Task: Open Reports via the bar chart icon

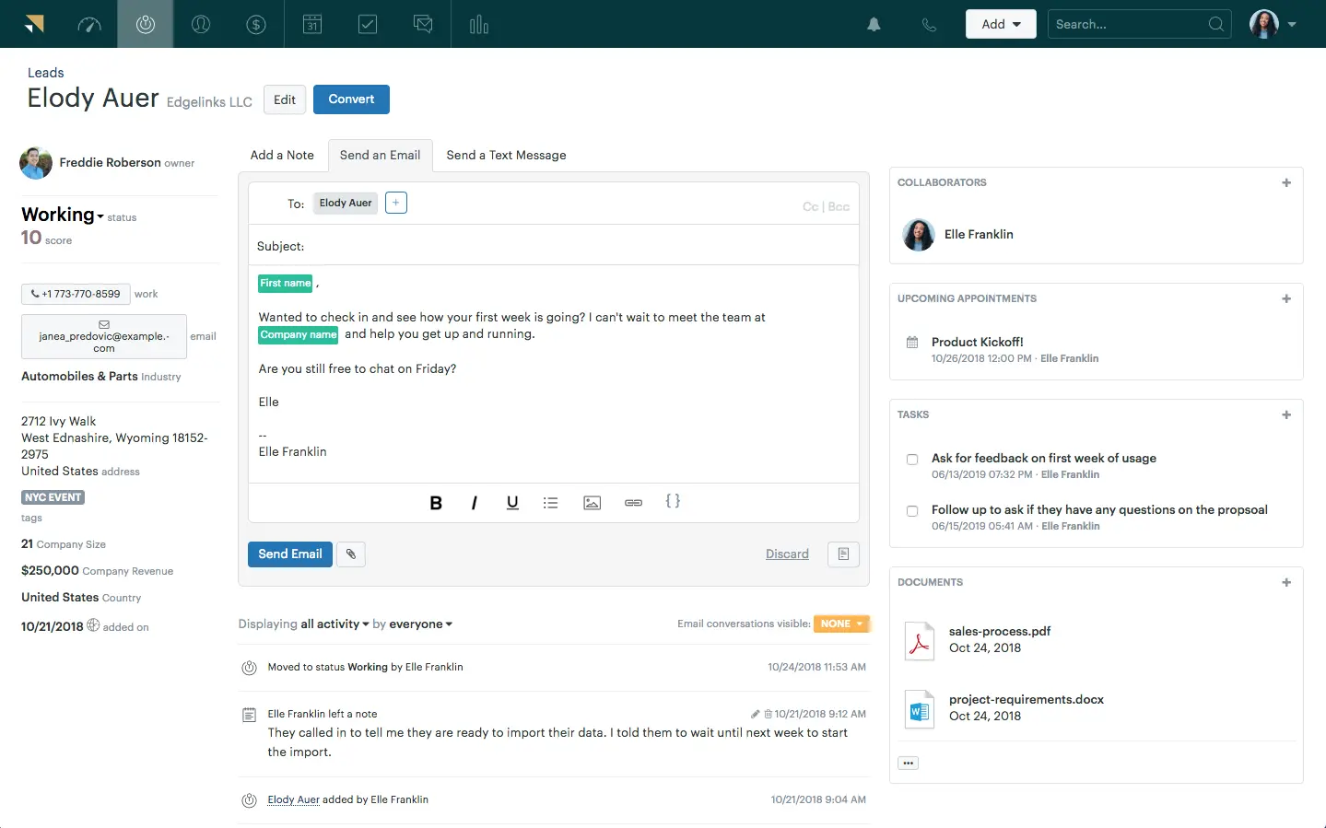Action: [477, 24]
